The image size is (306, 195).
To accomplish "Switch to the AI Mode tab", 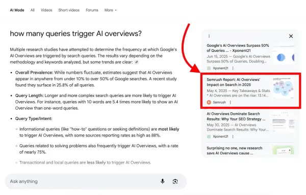I will point(17,10).
